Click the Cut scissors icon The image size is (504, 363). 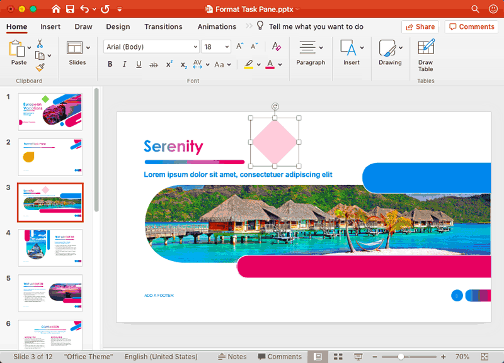[40, 43]
